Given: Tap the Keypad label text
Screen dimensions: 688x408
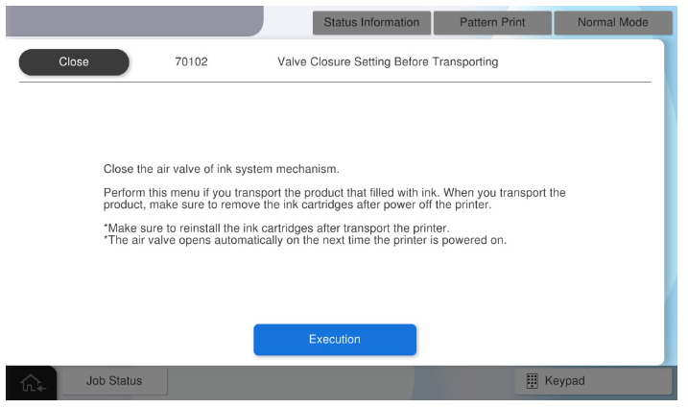Looking at the screenshot, I should click(x=564, y=381).
